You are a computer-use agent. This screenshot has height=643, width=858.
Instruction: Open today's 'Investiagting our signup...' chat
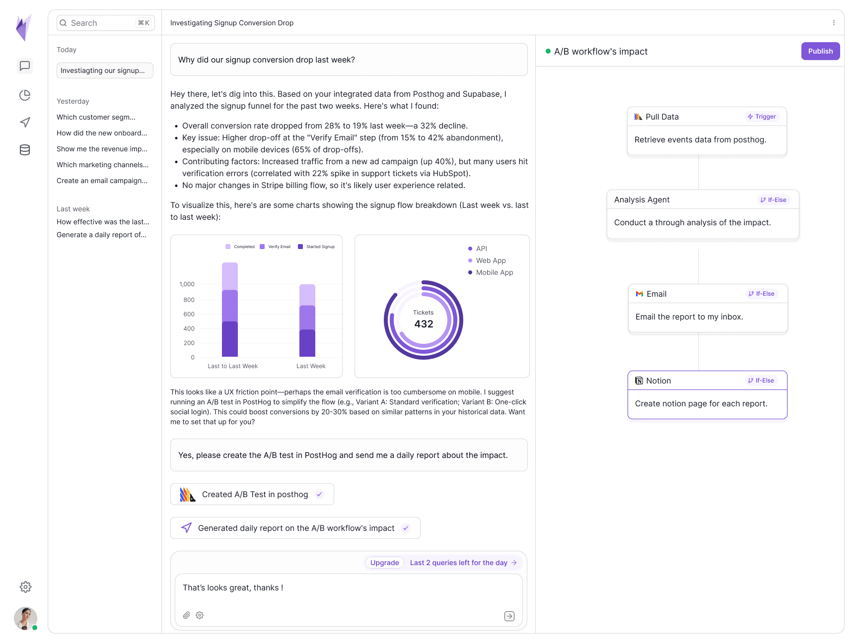coord(105,70)
